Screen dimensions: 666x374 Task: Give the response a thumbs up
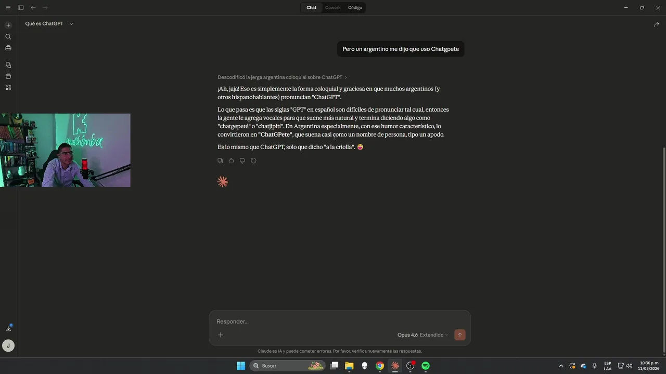(231, 161)
